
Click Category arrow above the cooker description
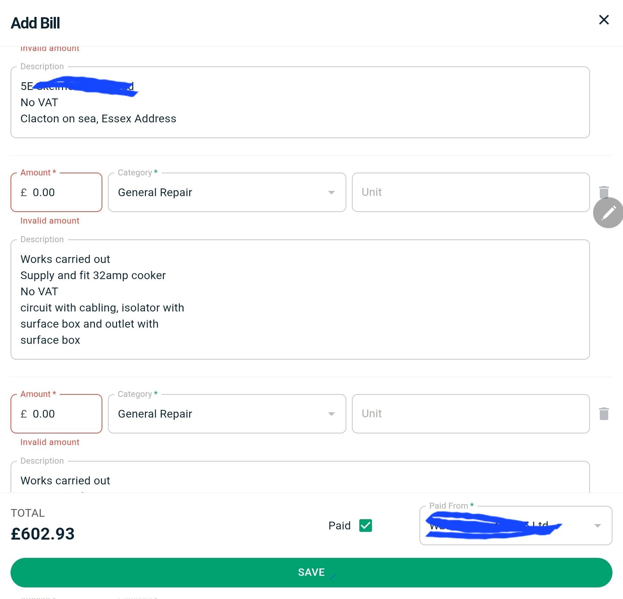point(331,193)
